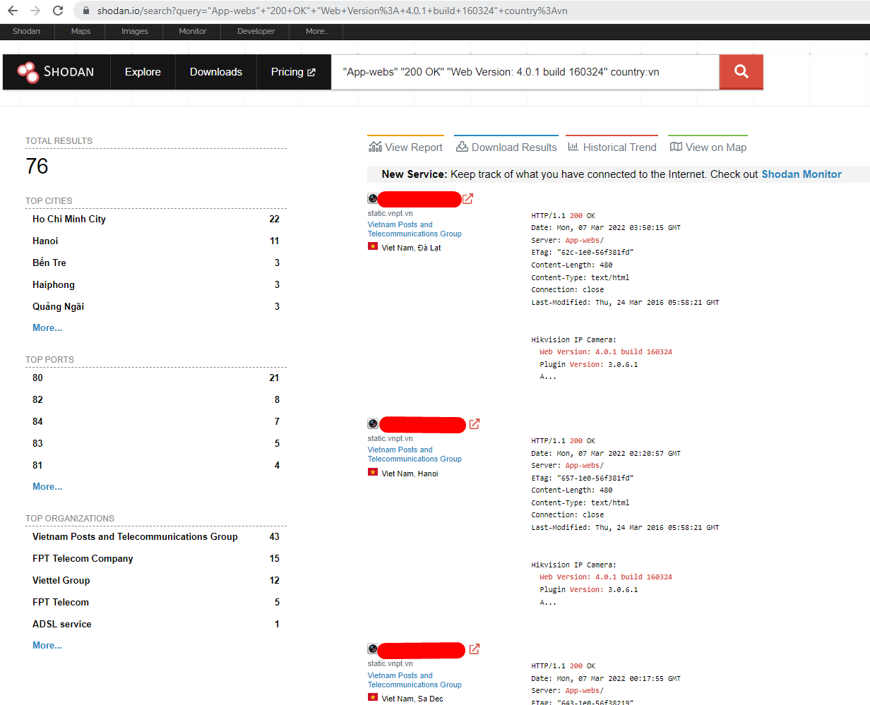Click the browser back arrow
870x705 pixels.
[x=13, y=11]
